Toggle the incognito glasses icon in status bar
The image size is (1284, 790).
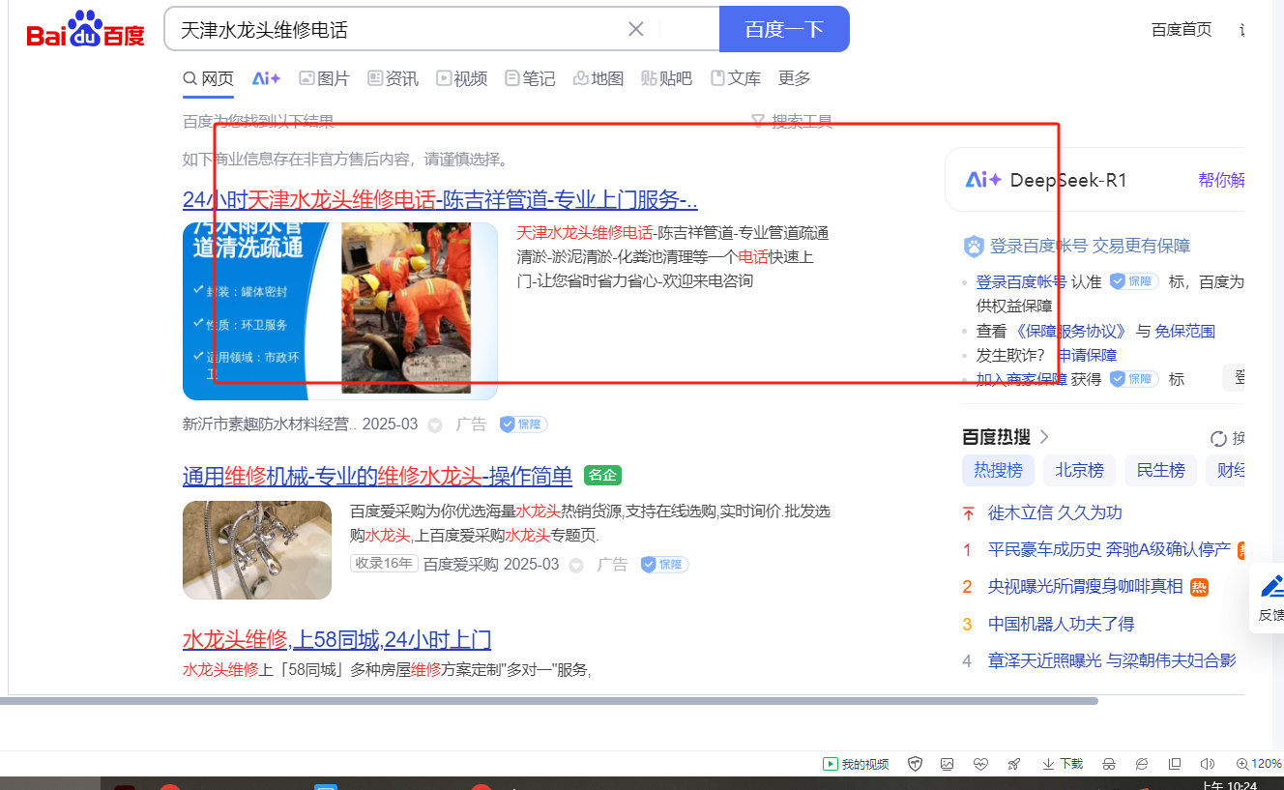(1109, 764)
